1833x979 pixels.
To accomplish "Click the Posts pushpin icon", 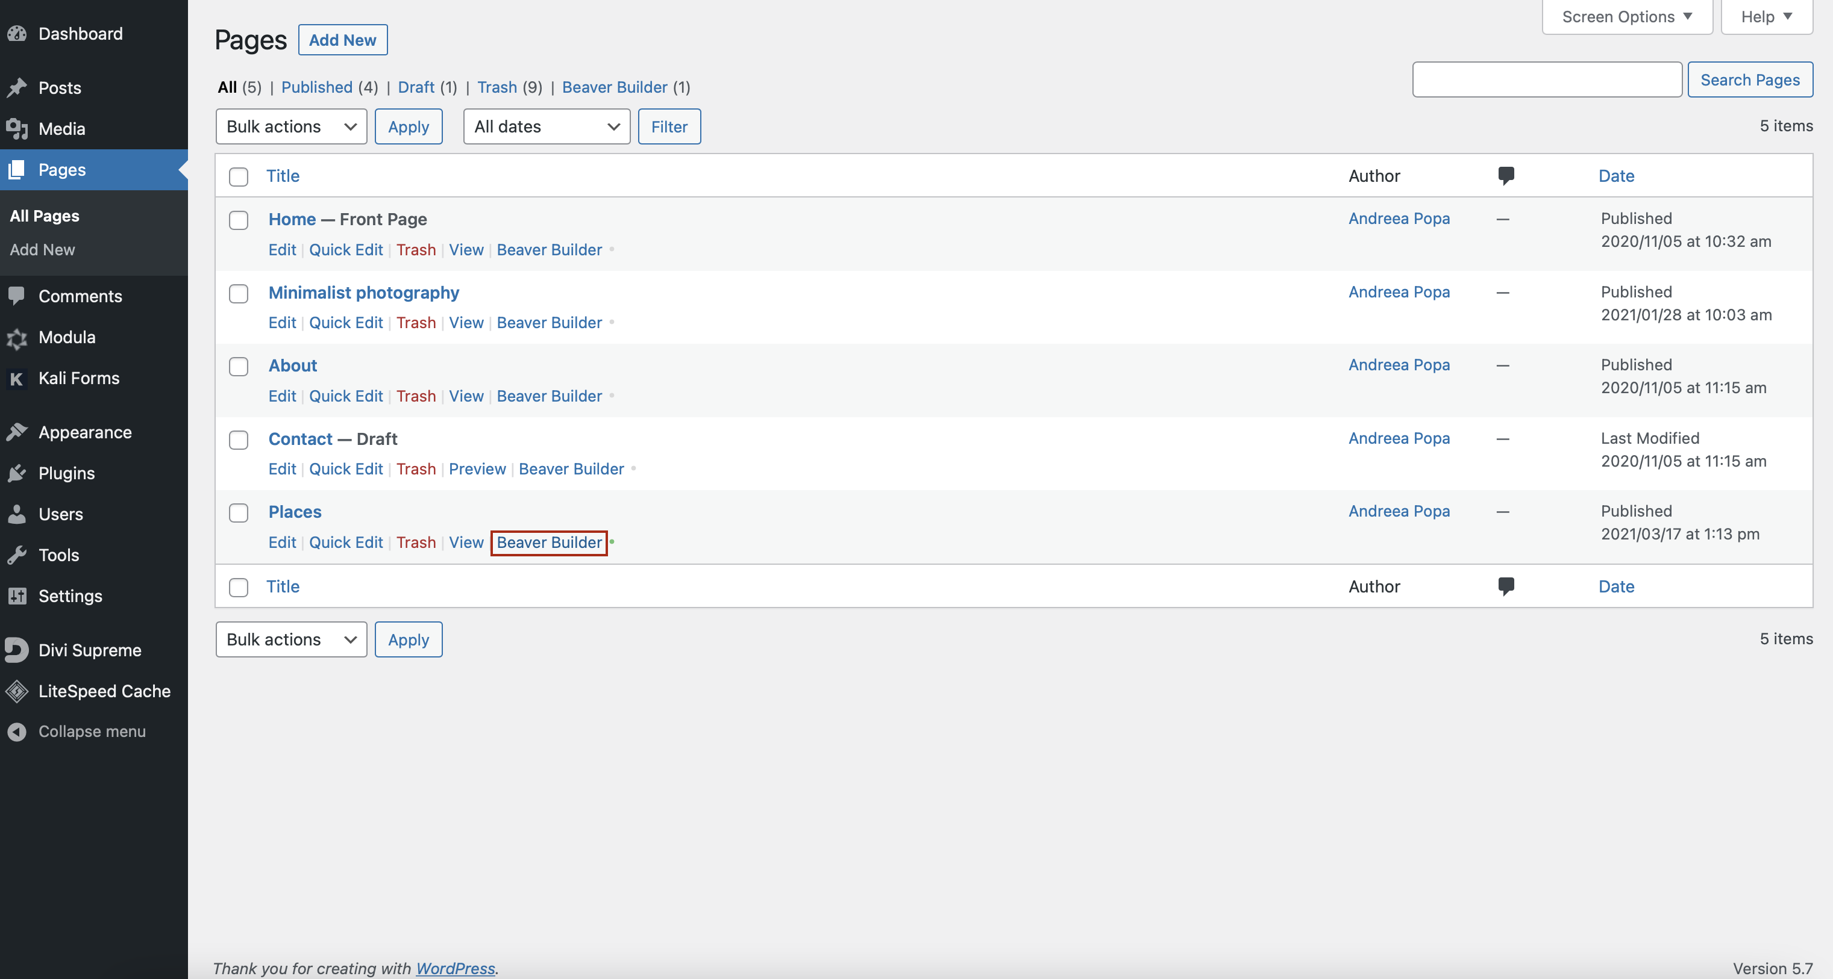I will [x=17, y=87].
